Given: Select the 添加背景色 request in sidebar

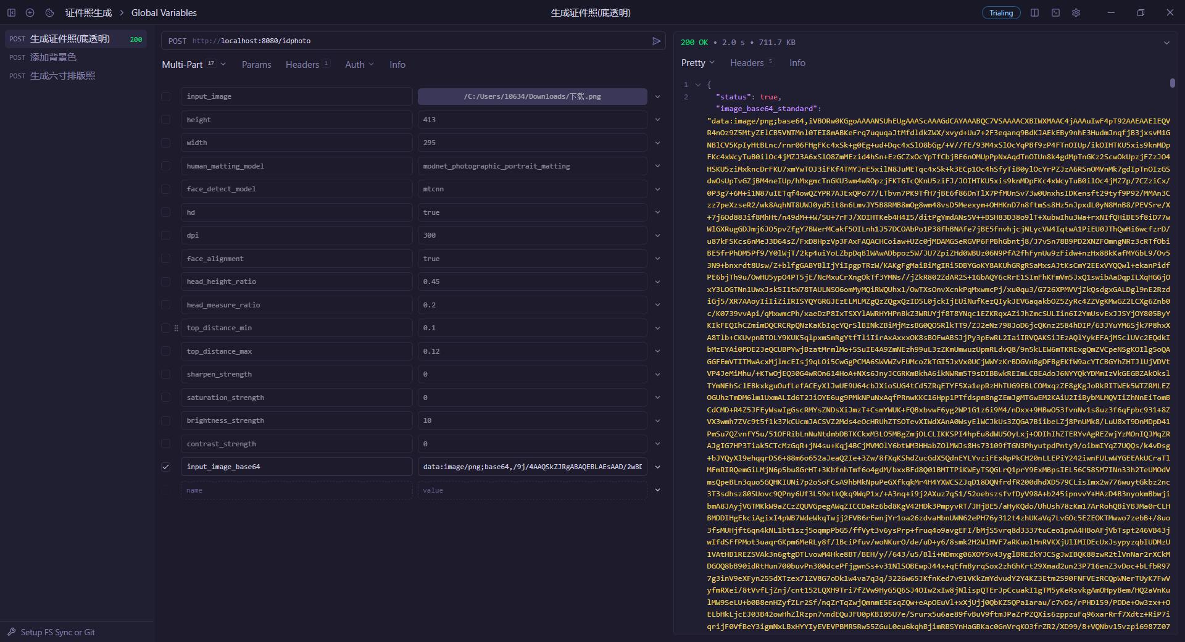Looking at the screenshot, I should click(53, 57).
